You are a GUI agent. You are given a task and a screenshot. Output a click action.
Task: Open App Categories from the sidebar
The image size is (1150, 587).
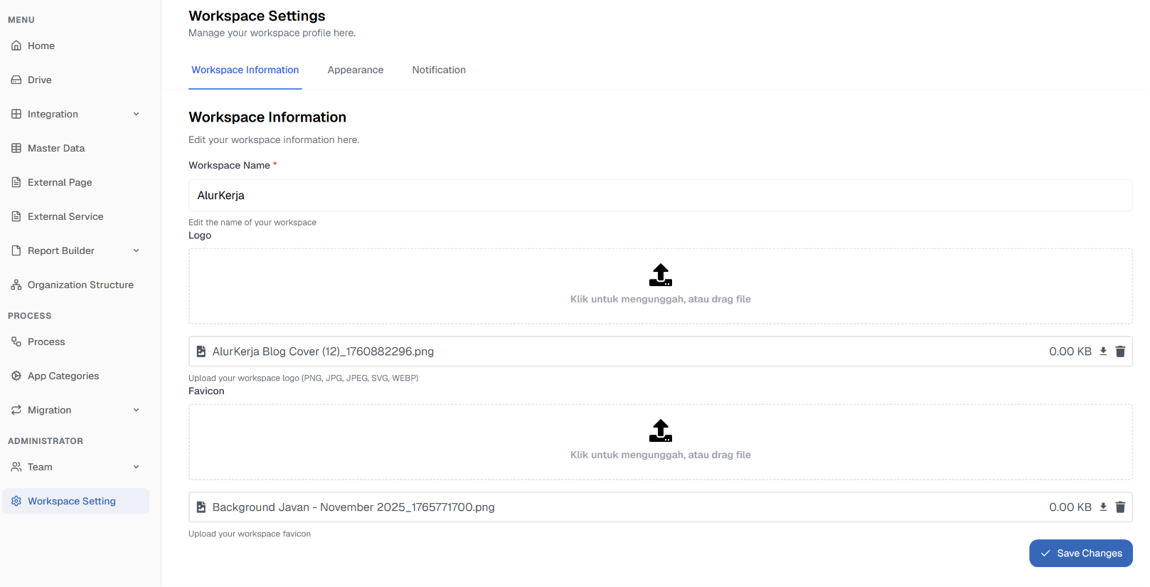(75, 376)
